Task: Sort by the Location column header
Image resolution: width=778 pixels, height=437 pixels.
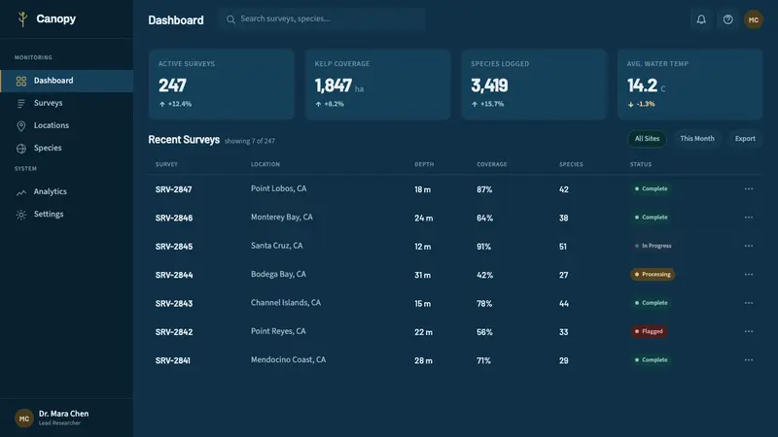Action: (x=265, y=164)
